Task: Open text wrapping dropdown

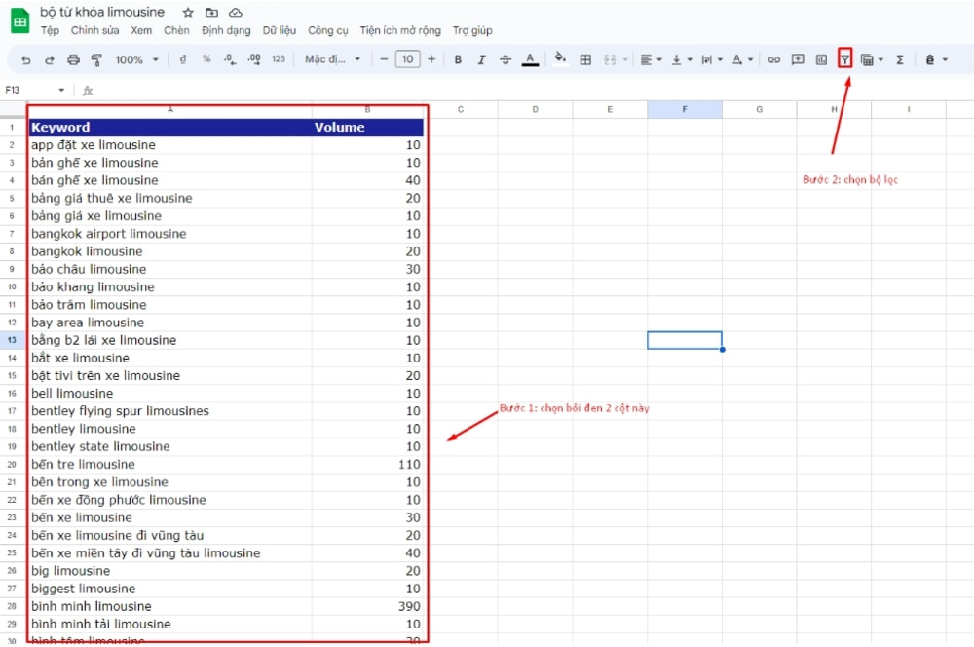Action: click(x=712, y=59)
